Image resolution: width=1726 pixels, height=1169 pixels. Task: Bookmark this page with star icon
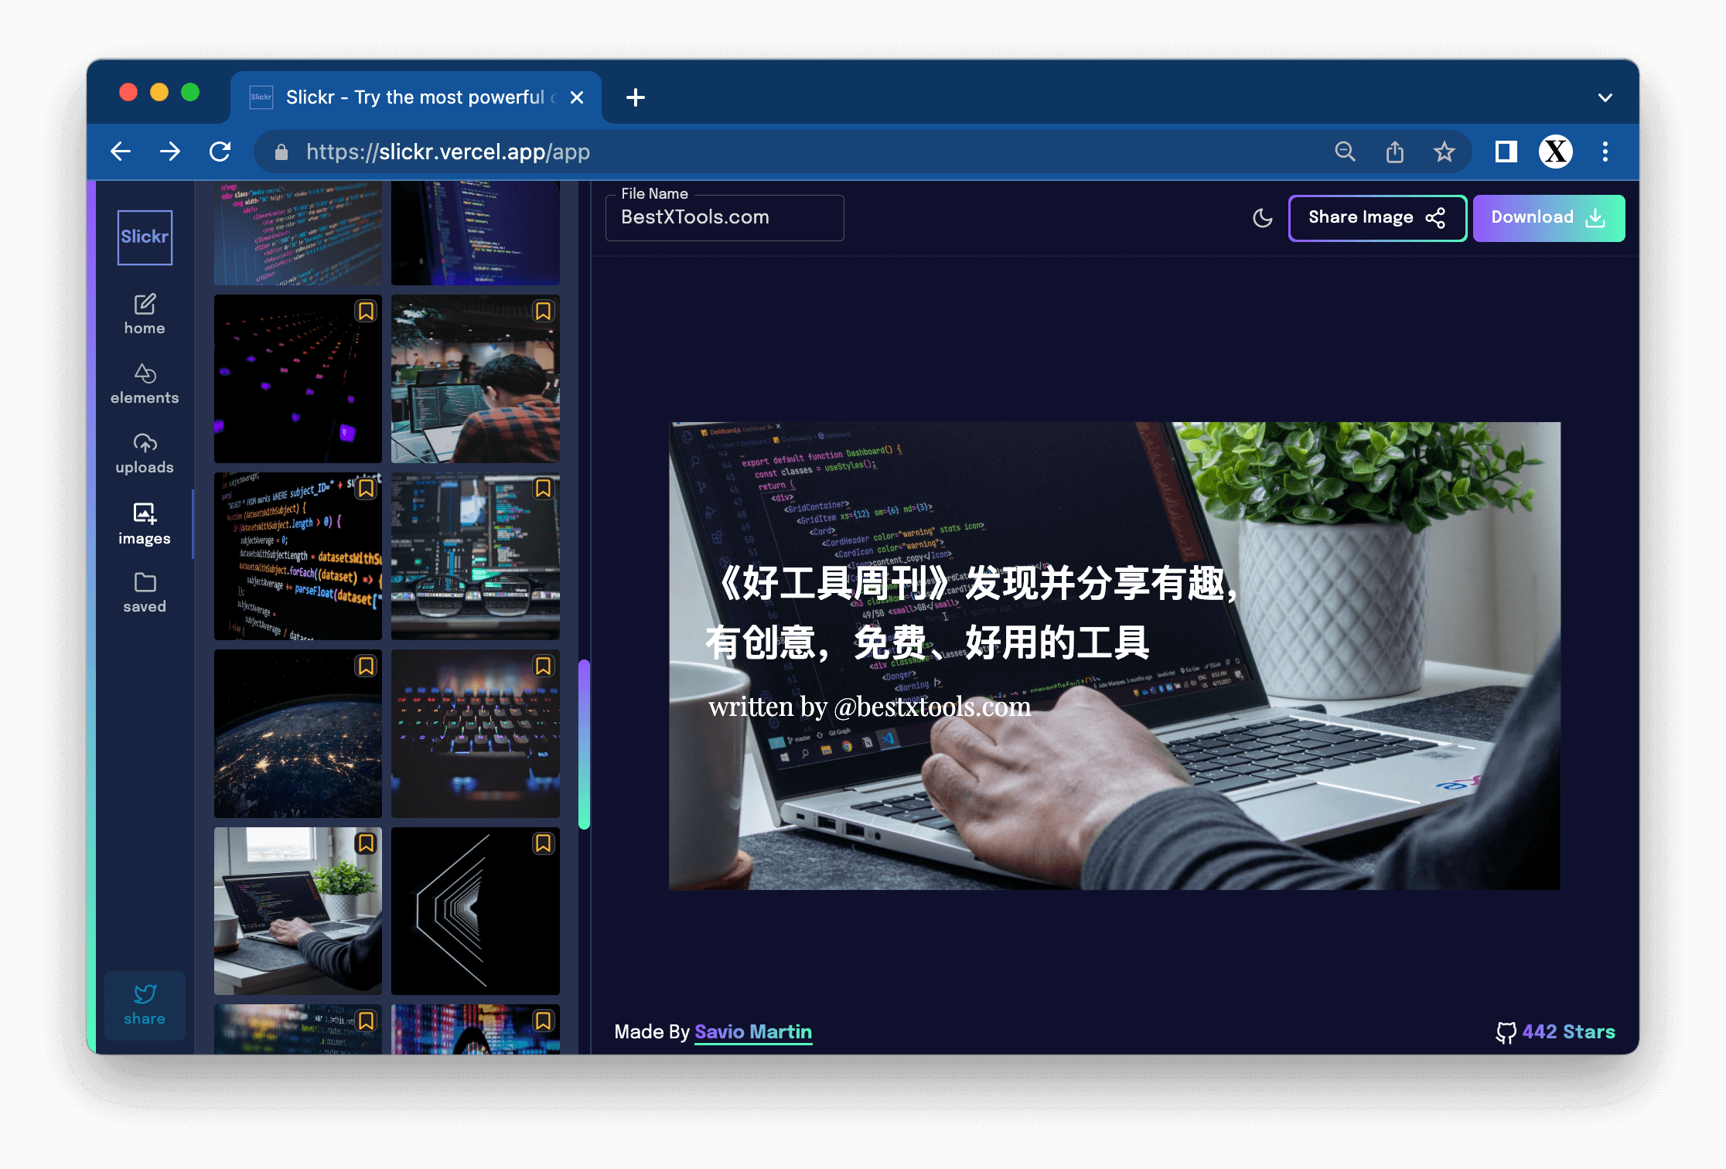[x=1444, y=152]
